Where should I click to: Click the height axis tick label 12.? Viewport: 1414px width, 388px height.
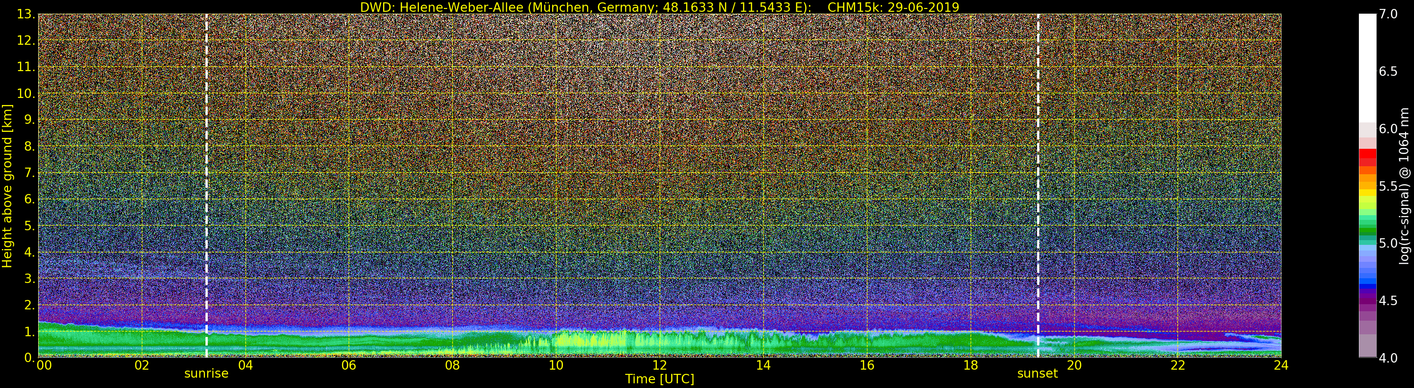(x=26, y=40)
